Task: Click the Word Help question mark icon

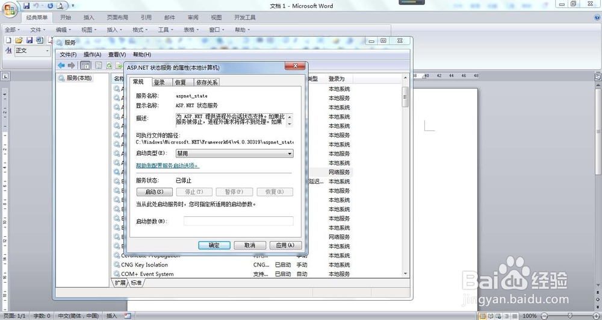Action: [597, 17]
